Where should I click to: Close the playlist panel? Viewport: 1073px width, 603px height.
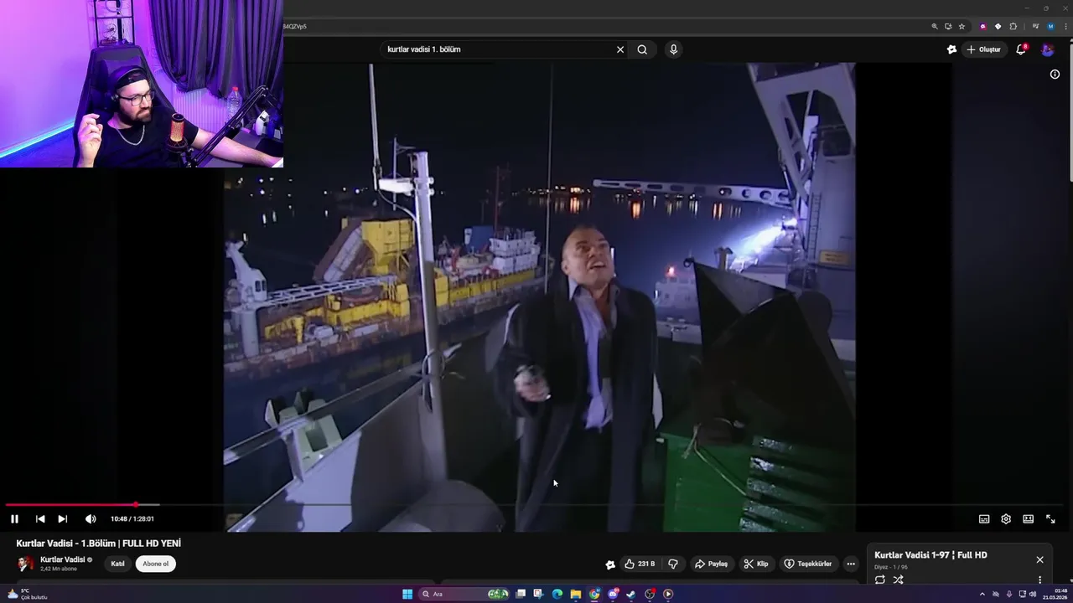pyautogui.click(x=1039, y=559)
